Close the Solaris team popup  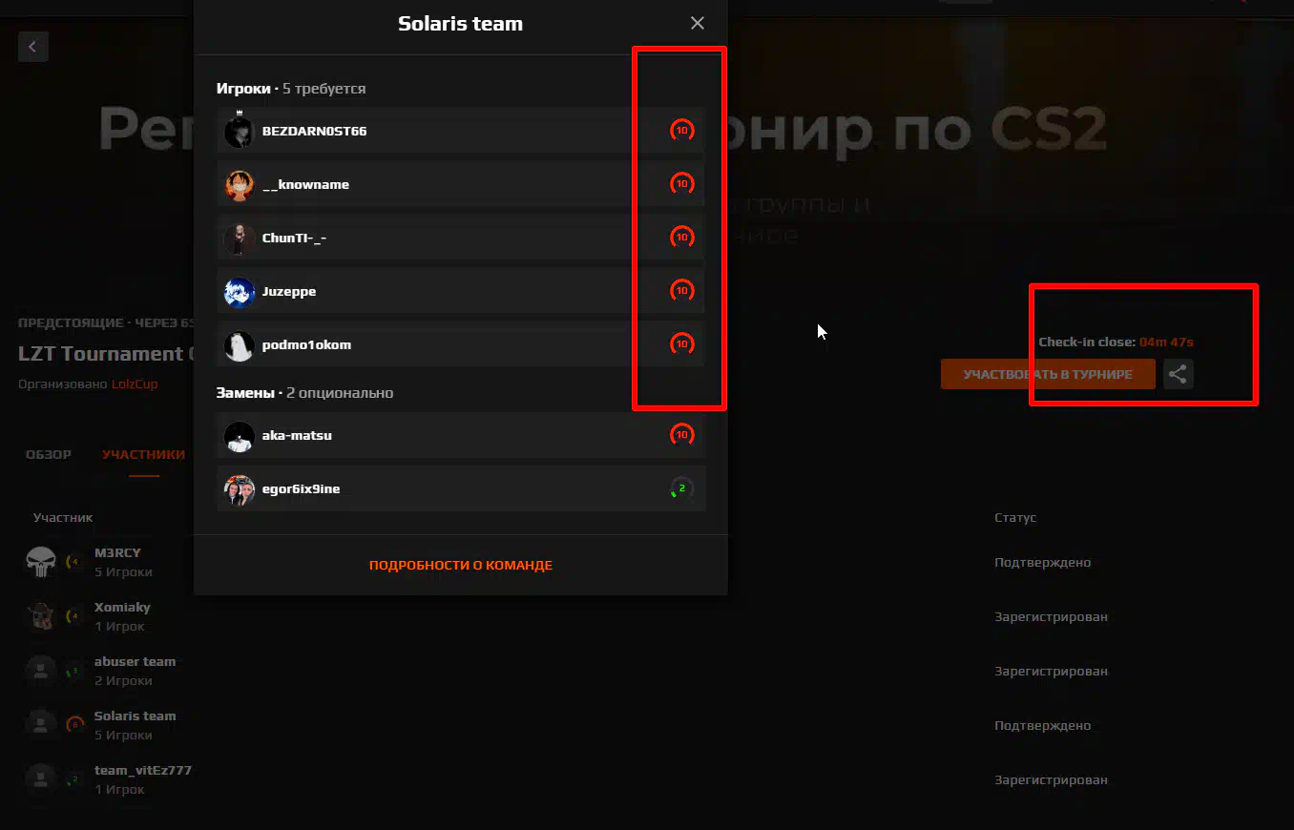click(x=698, y=23)
